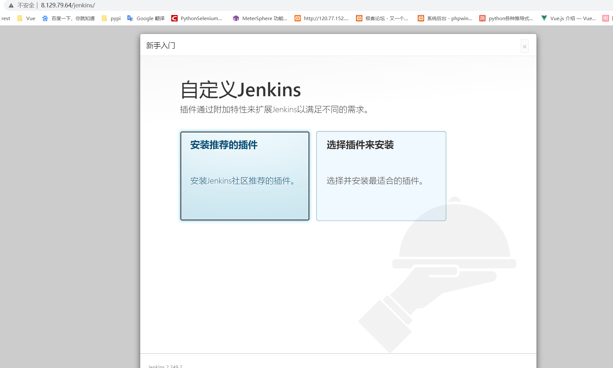Viewport: 613px width, 368px height.
Task: Open the 系统后台 - phpwin bookmark
Action: tap(445, 18)
